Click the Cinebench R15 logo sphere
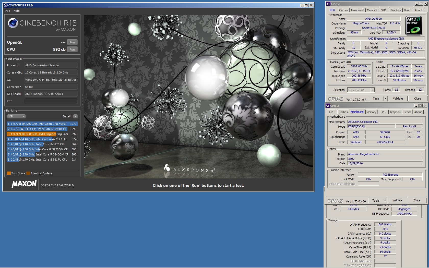Viewport: 429px width, 268px height. (13, 23)
